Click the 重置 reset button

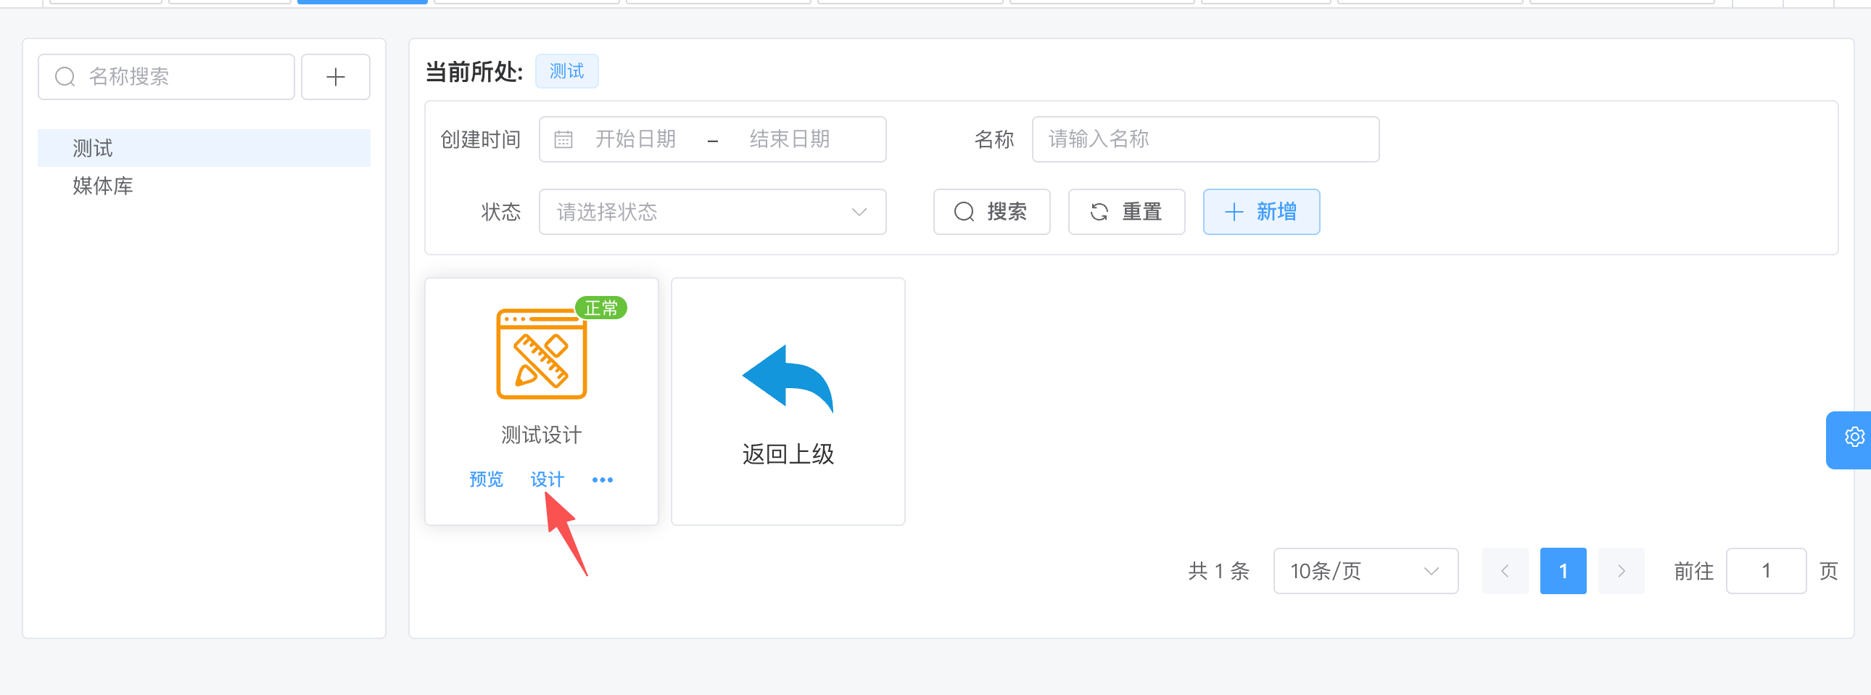point(1126,212)
